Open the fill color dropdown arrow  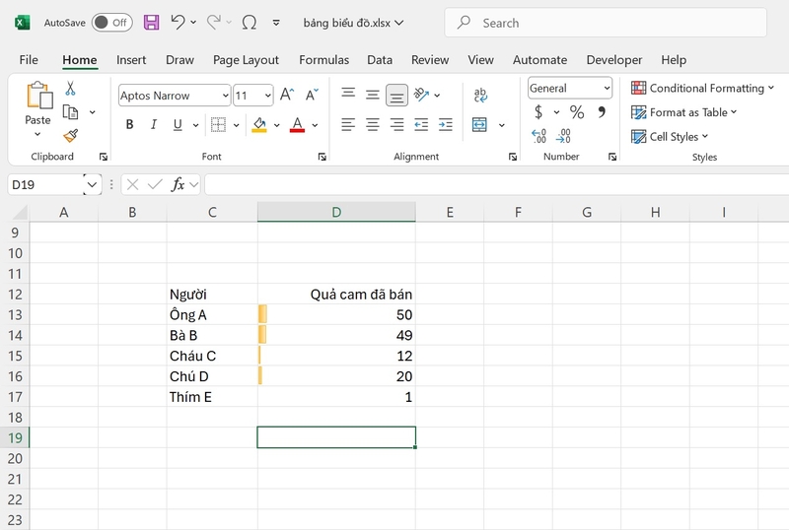277,125
